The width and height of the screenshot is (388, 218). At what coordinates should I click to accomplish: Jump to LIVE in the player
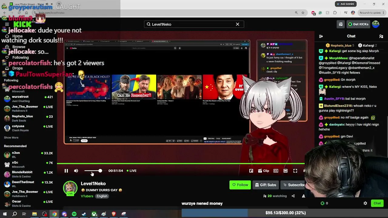[132, 171]
